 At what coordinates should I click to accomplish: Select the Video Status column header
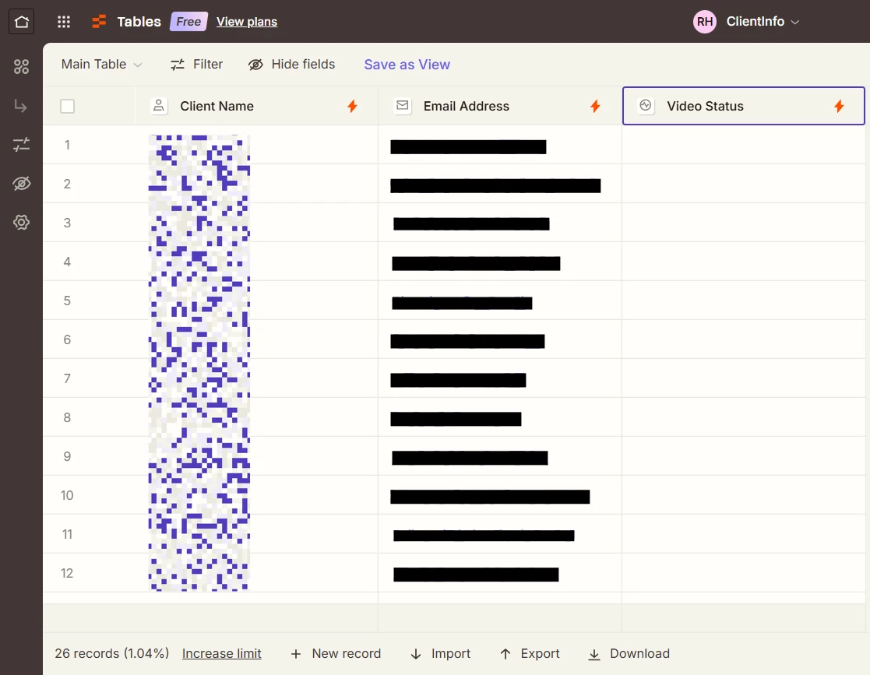[744, 106]
